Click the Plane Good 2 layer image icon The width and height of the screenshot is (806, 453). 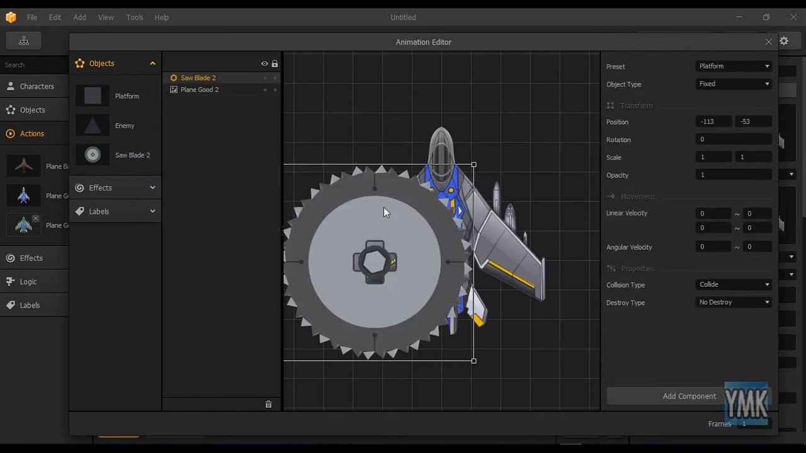(174, 90)
